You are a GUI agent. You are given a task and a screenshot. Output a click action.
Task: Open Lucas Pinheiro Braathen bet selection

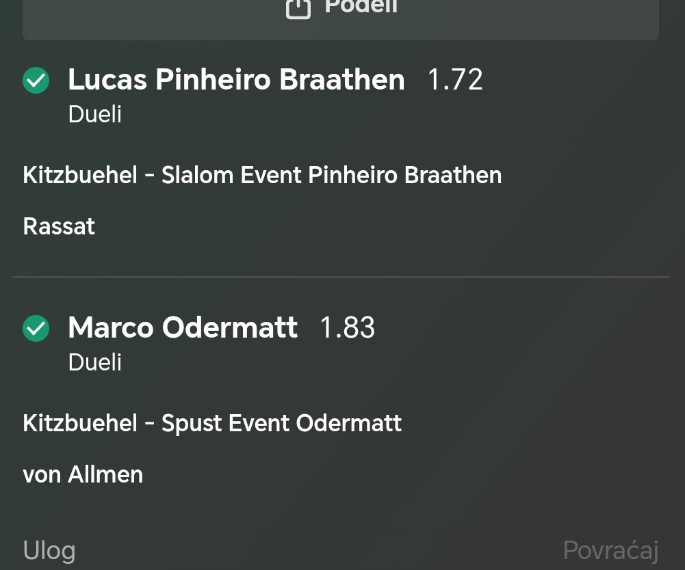236,79
